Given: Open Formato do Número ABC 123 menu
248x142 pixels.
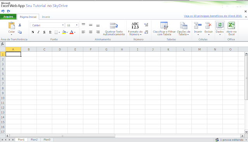Looking at the screenshot, I should pyautogui.click(x=135, y=29).
